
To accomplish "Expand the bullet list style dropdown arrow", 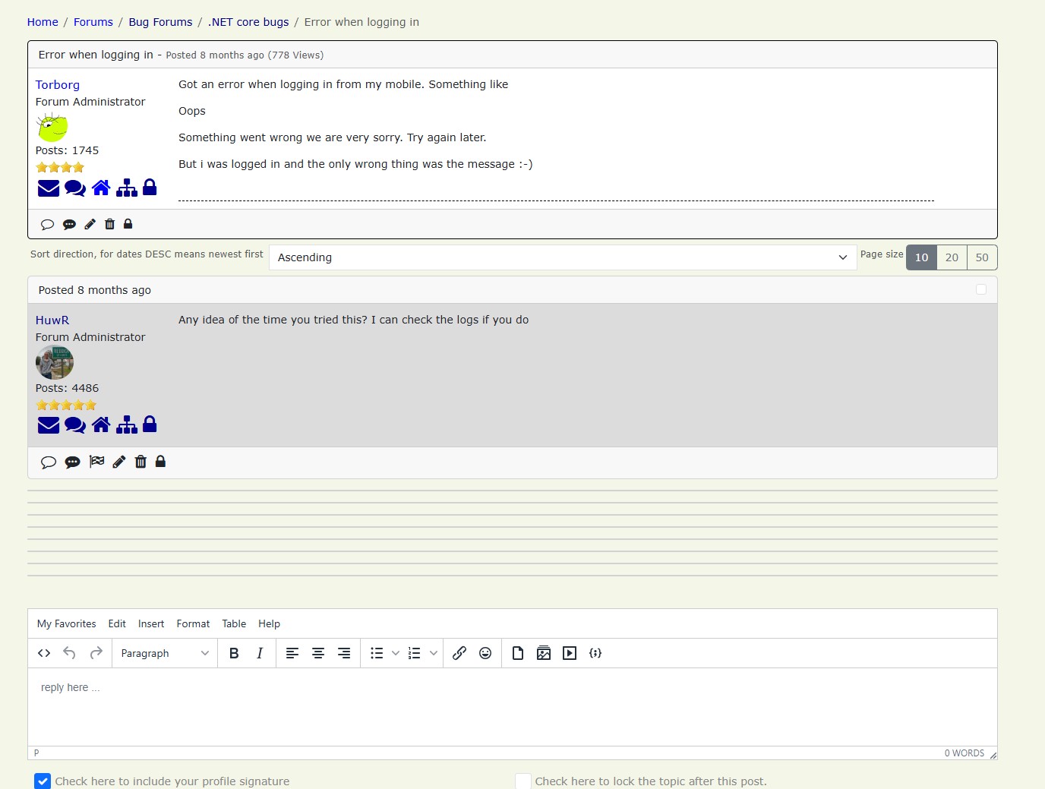I will pos(396,653).
